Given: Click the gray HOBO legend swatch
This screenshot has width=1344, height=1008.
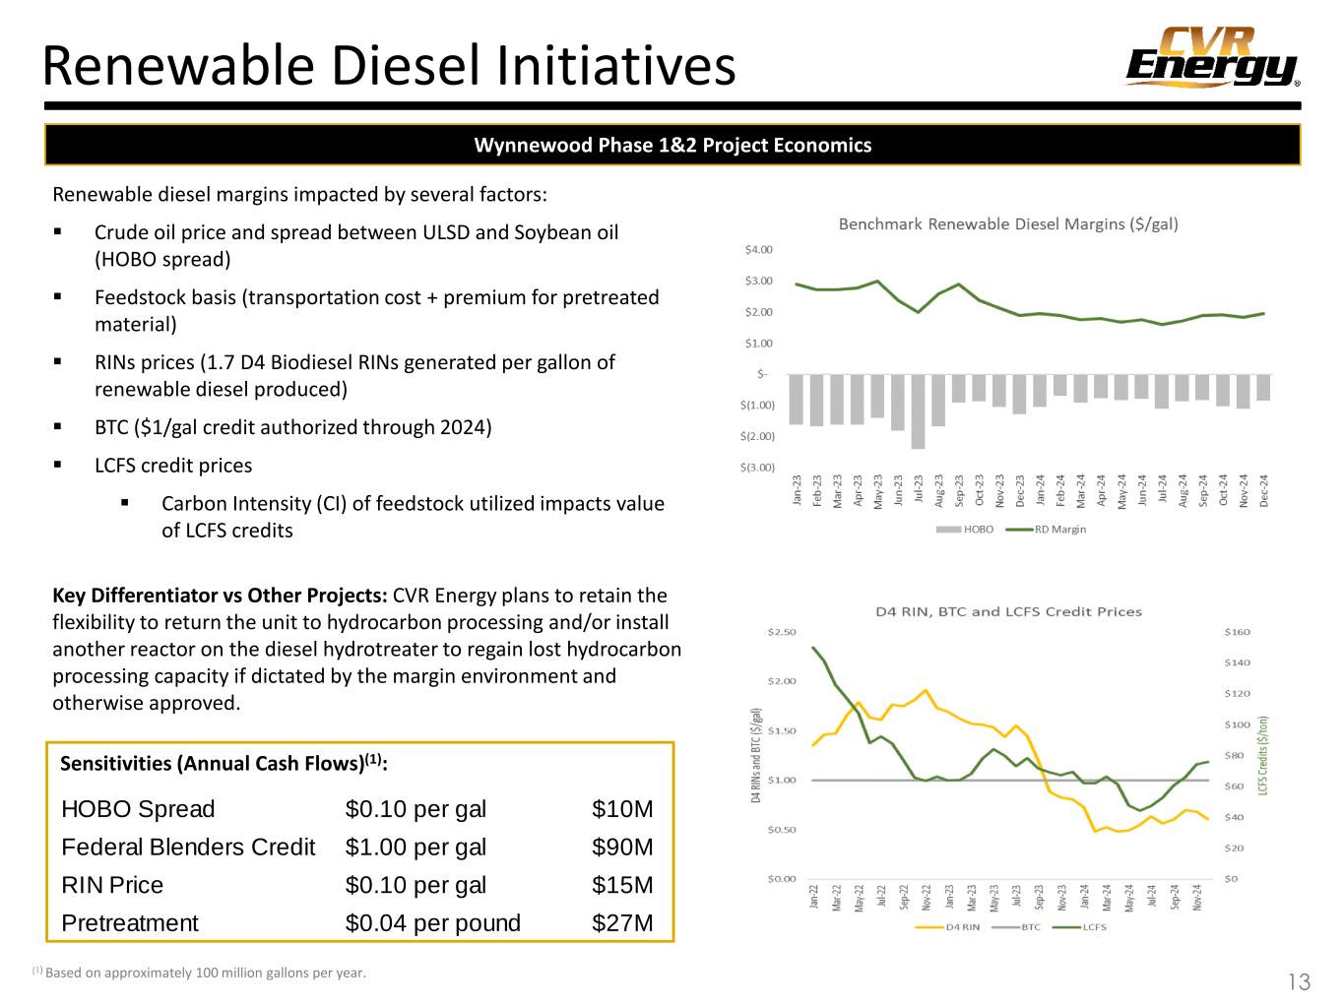Looking at the screenshot, I should pyautogui.click(x=947, y=530).
